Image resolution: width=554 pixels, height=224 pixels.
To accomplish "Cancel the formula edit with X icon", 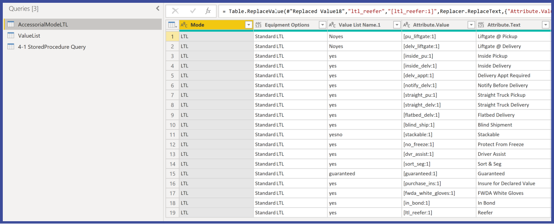I will coord(175,11).
